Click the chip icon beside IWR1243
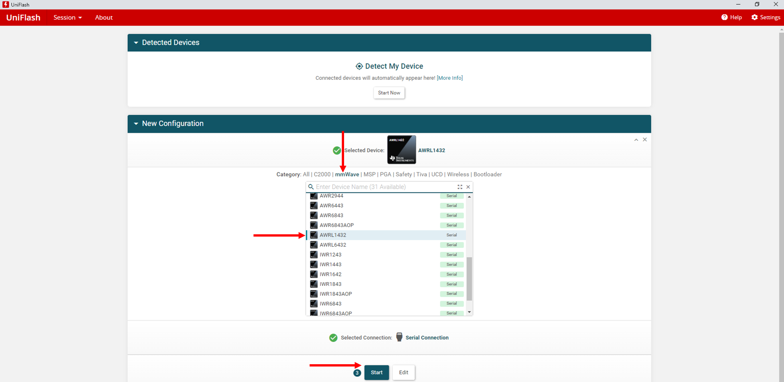 [314, 255]
